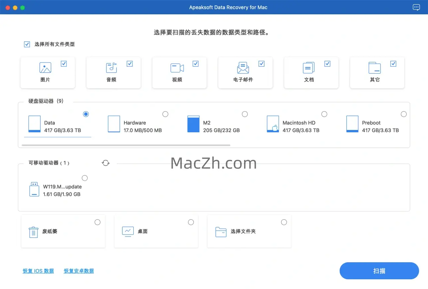This screenshot has height=289, width=428.
Task: Uncheck the video (视频) checkbox
Action: (196, 64)
